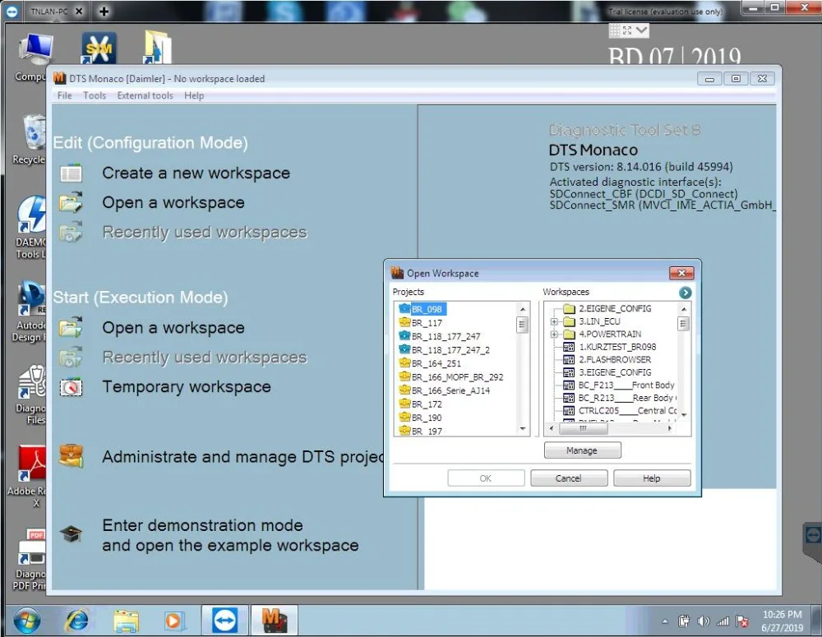The width and height of the screenshot is (822, 637).
Task: Click the round arrow icon beside Workspaces
Action: coord(685,293)
